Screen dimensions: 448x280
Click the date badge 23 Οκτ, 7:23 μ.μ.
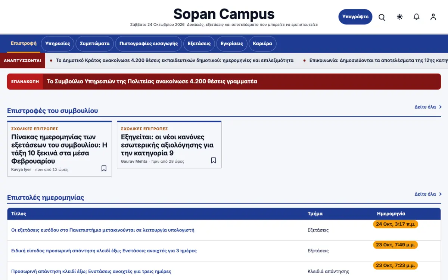coord(395,265)
